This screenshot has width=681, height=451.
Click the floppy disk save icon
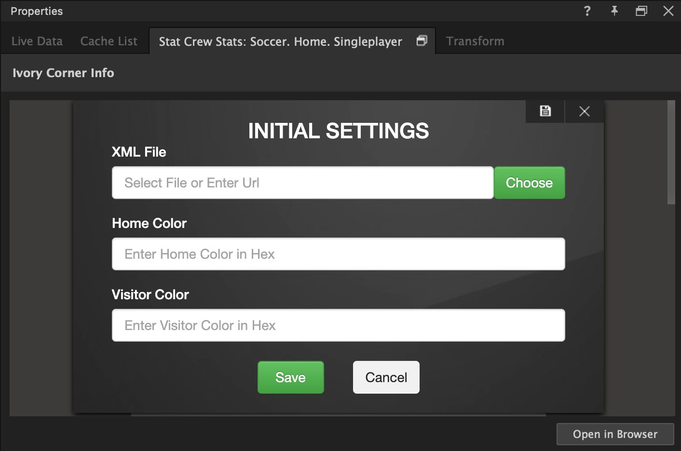pos(545,111)
